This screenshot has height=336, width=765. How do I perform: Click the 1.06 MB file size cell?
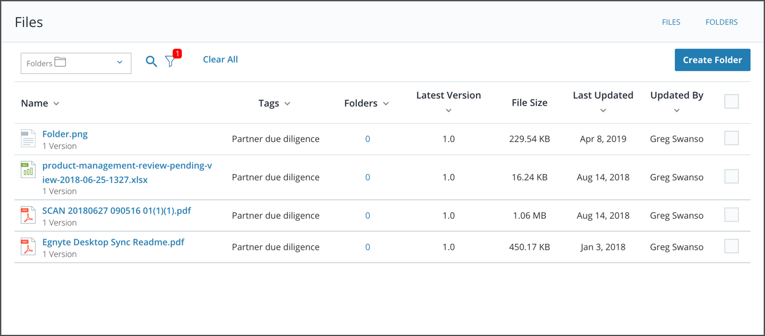pos(529,216)
